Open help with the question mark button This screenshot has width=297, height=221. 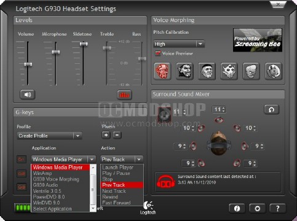277,208
